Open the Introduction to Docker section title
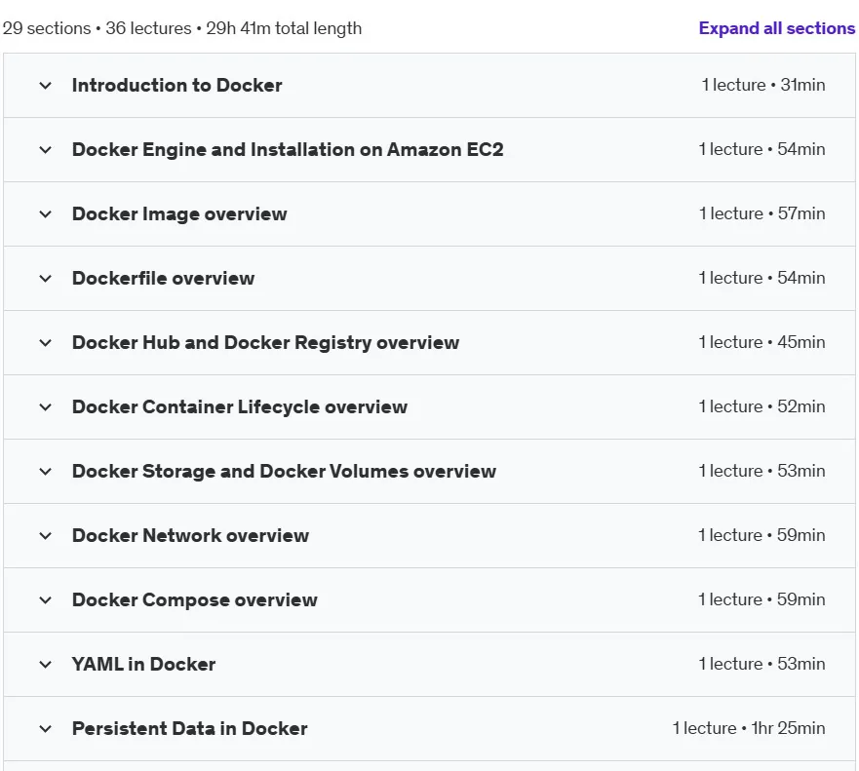The width and height of the screenshot is (859, 771). click(x=176, y=86)
